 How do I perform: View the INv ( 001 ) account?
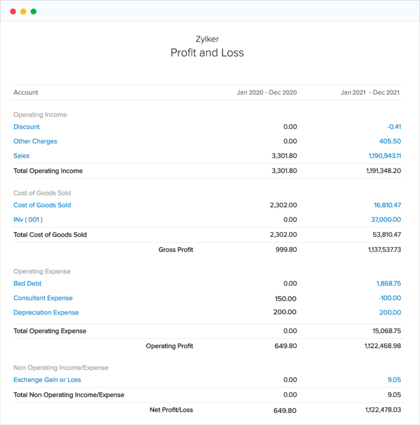pyautogui.click(x=27, y=220)
